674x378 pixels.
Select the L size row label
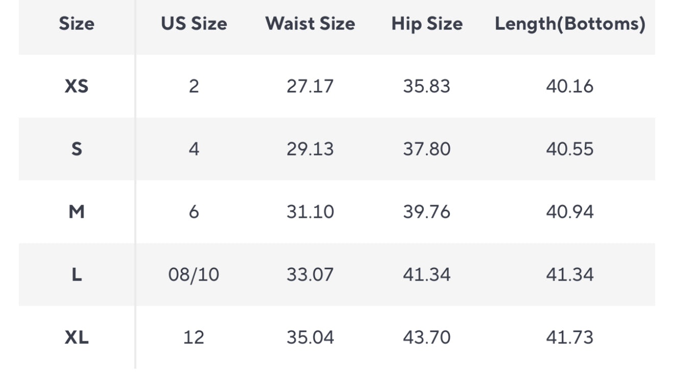coord(77,274)
